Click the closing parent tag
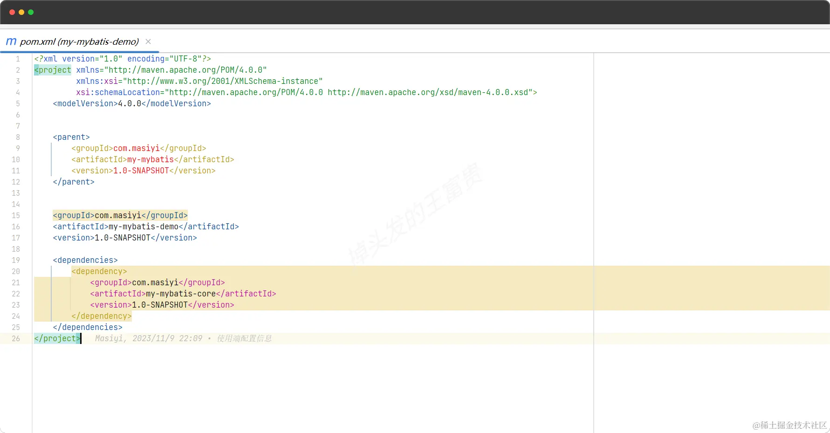Screen dimensions: 830x433 point(74,182)
